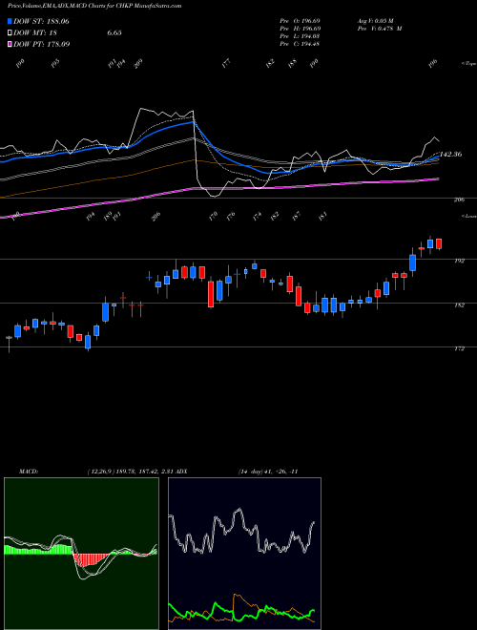
Task: Click the '142.36' label on the EMA chart
Action: pos(450,155)
